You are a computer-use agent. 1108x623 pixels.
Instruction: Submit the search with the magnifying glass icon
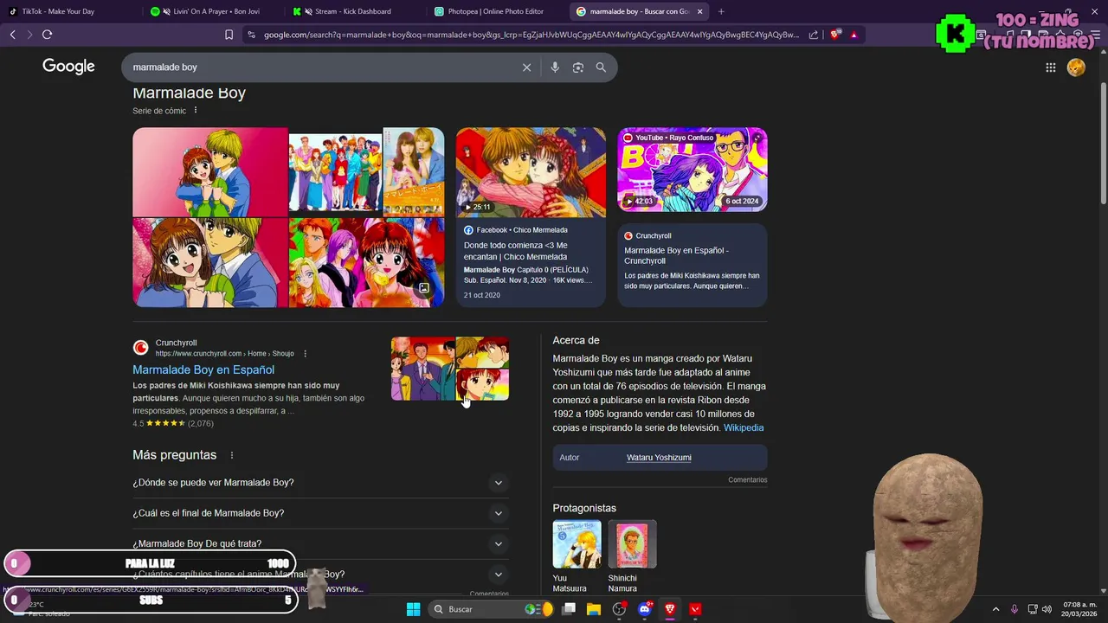601,67
